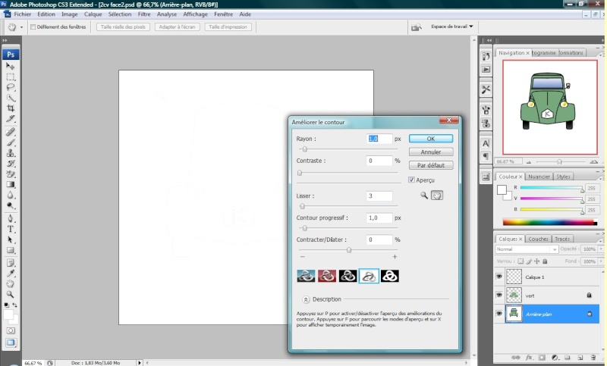Toggle the Aperçu preview checkbox

(411, 180)
